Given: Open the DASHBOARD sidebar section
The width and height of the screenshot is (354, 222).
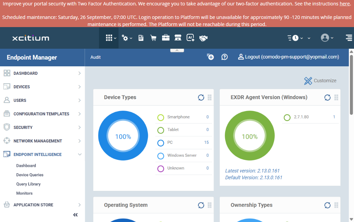Looking at the screenshot, I should (42, 73).
